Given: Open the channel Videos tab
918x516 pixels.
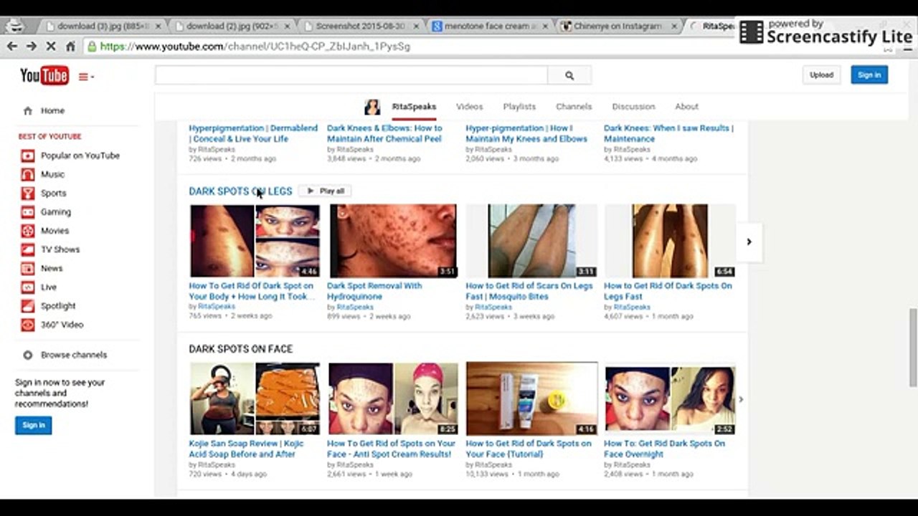Looking at the screenshot, I should (470, 107).
